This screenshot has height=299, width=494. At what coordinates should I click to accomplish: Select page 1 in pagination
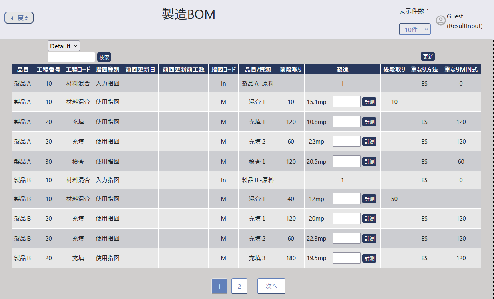click(219, 286)
